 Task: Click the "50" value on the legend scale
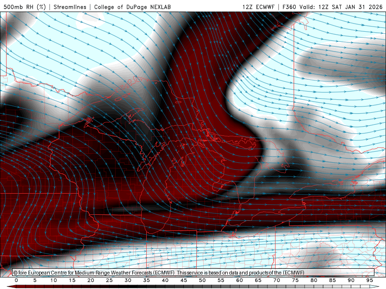point(202,280)
